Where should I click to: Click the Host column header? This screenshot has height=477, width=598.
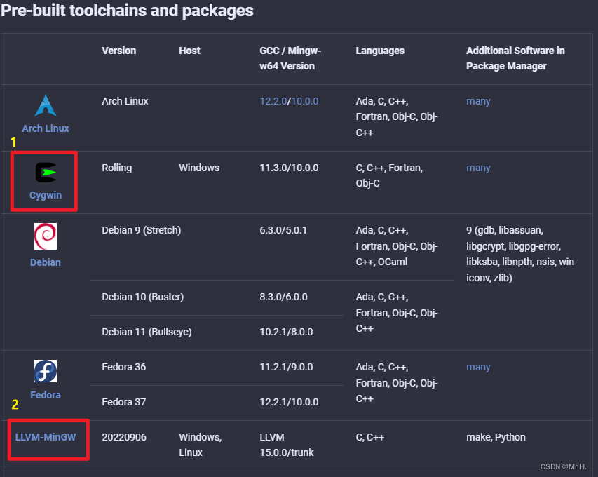pyautogui.click(x=189, y=51)
